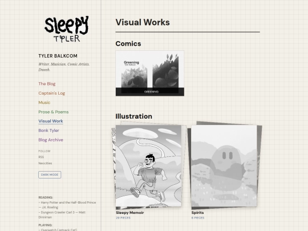The height and width of the screenshot is (231, 308).
Task: Click the Sleepy Tyler logo
Action: coord(67,29)
